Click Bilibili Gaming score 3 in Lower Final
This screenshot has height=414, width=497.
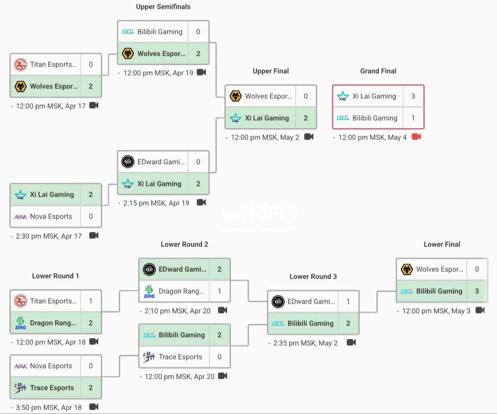tap(477, 291)
